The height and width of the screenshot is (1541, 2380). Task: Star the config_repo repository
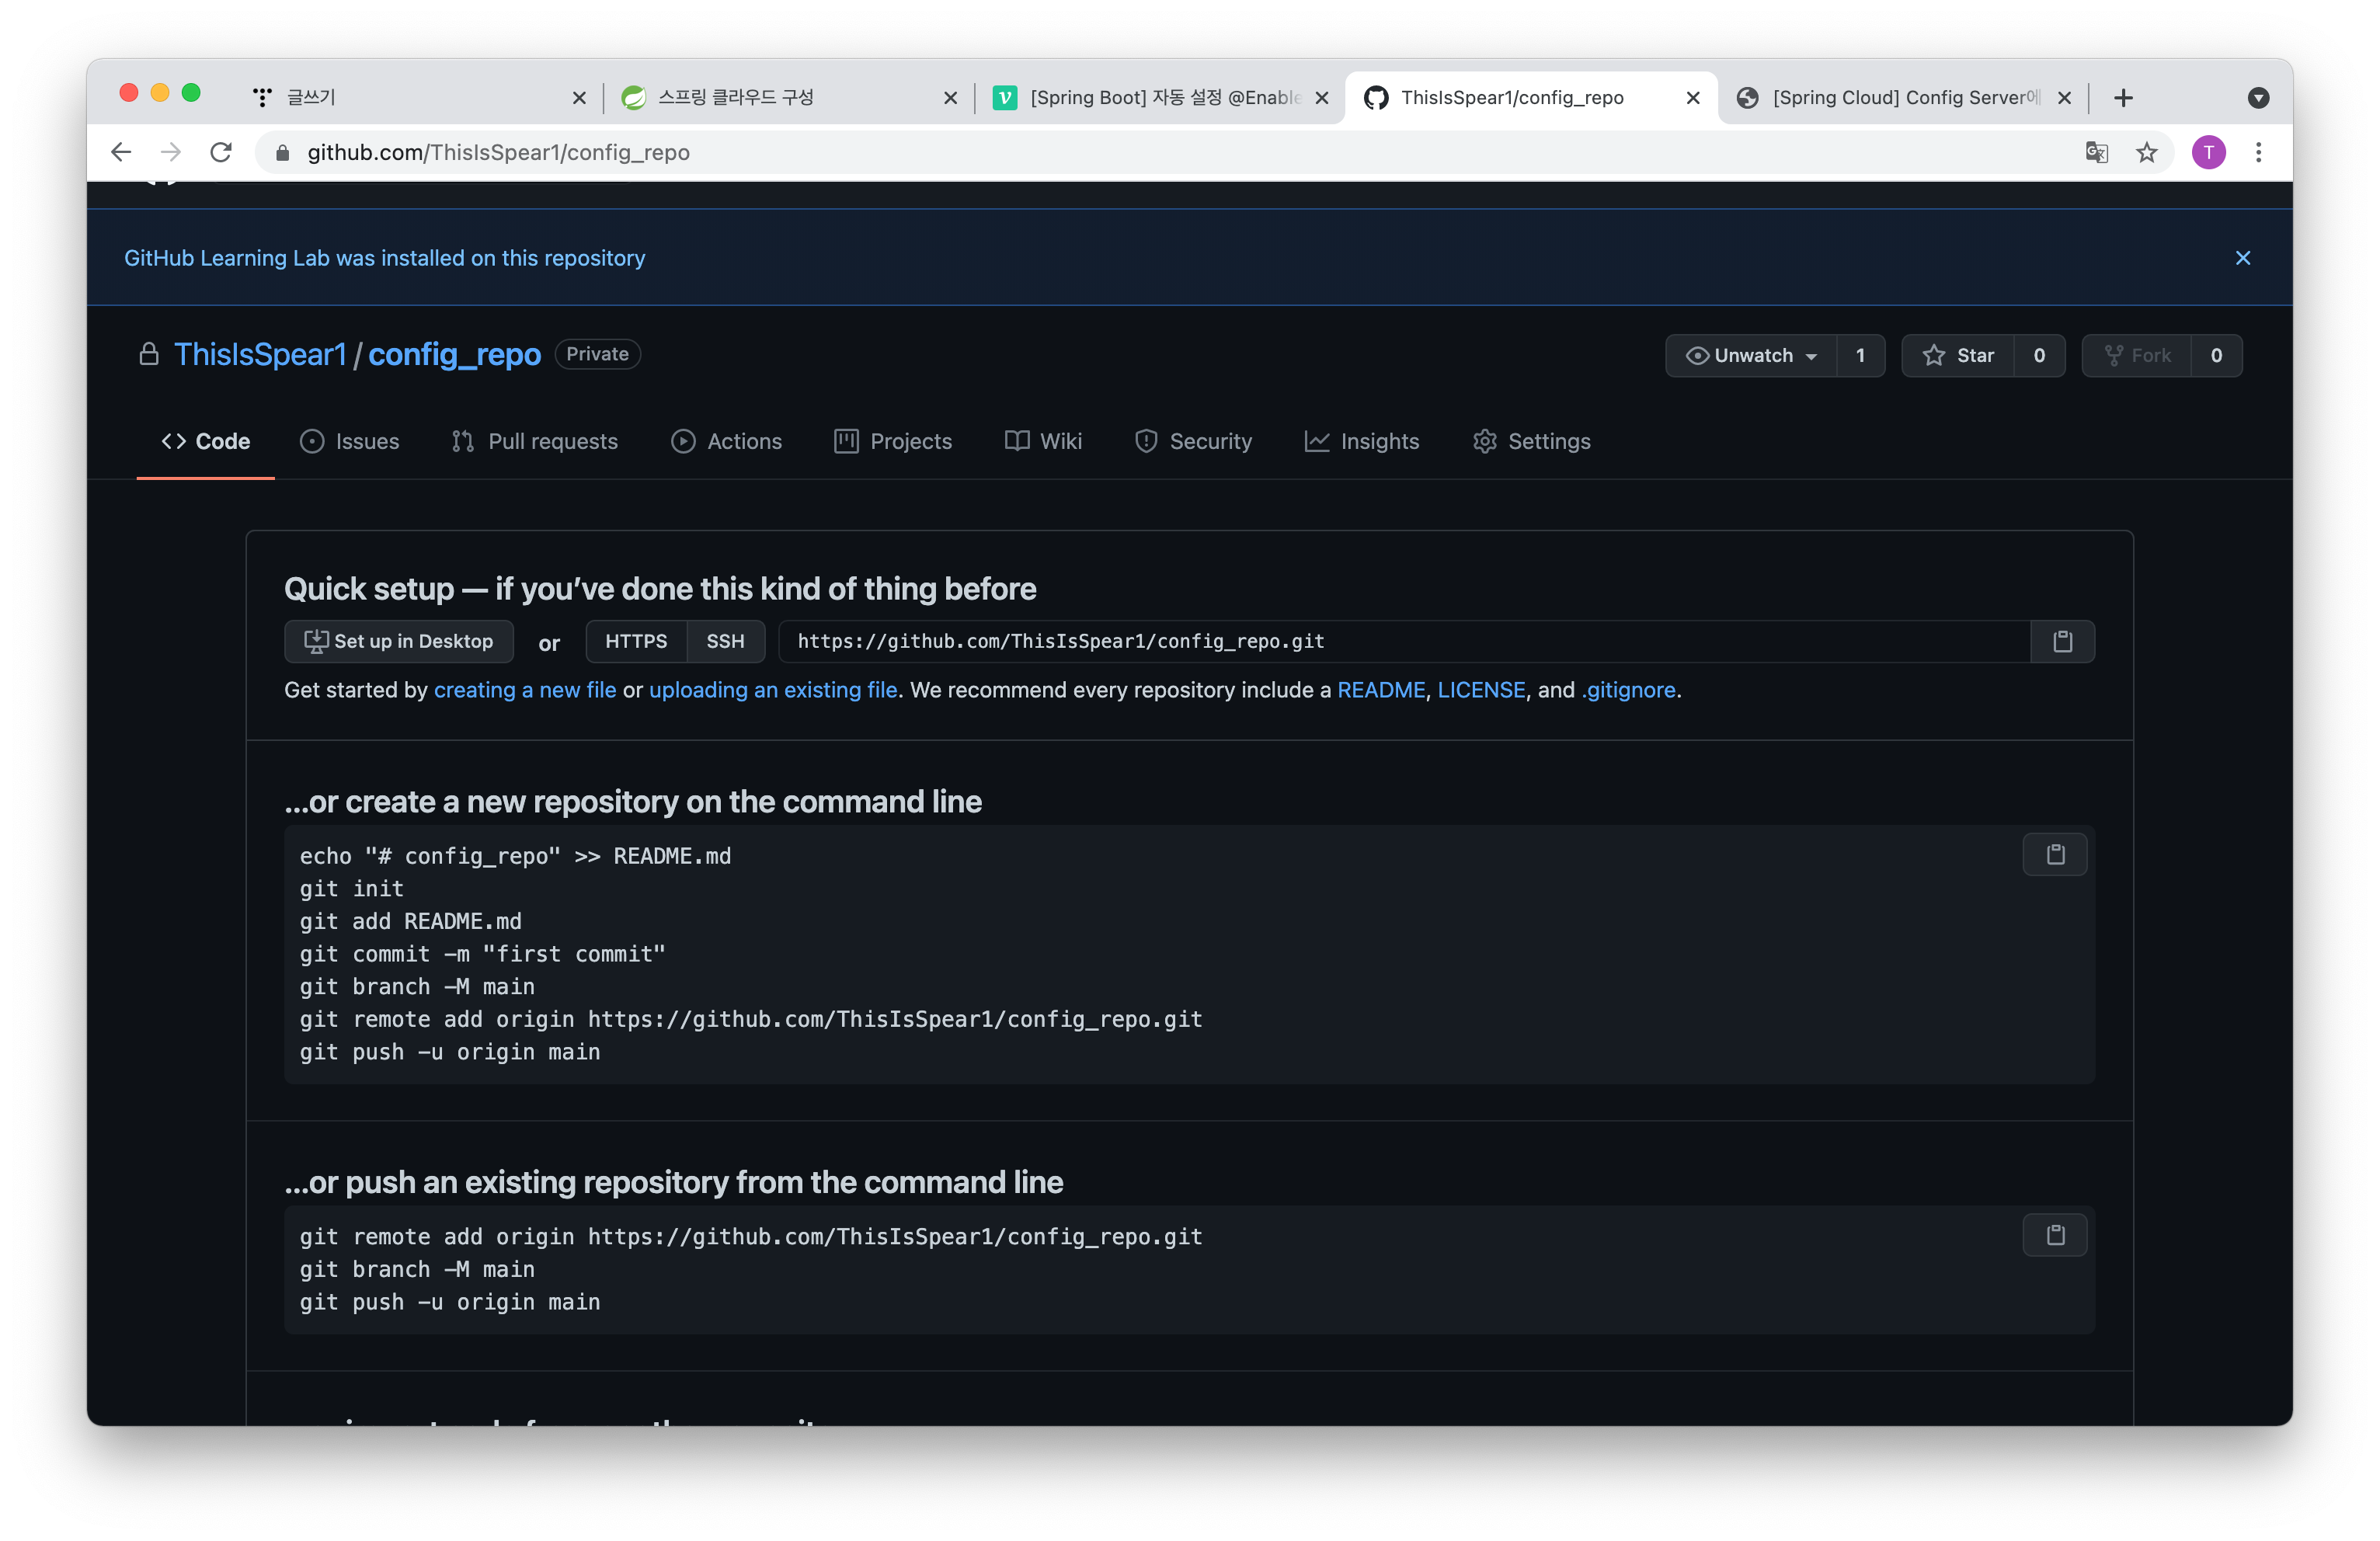(x=1958, y=355)
